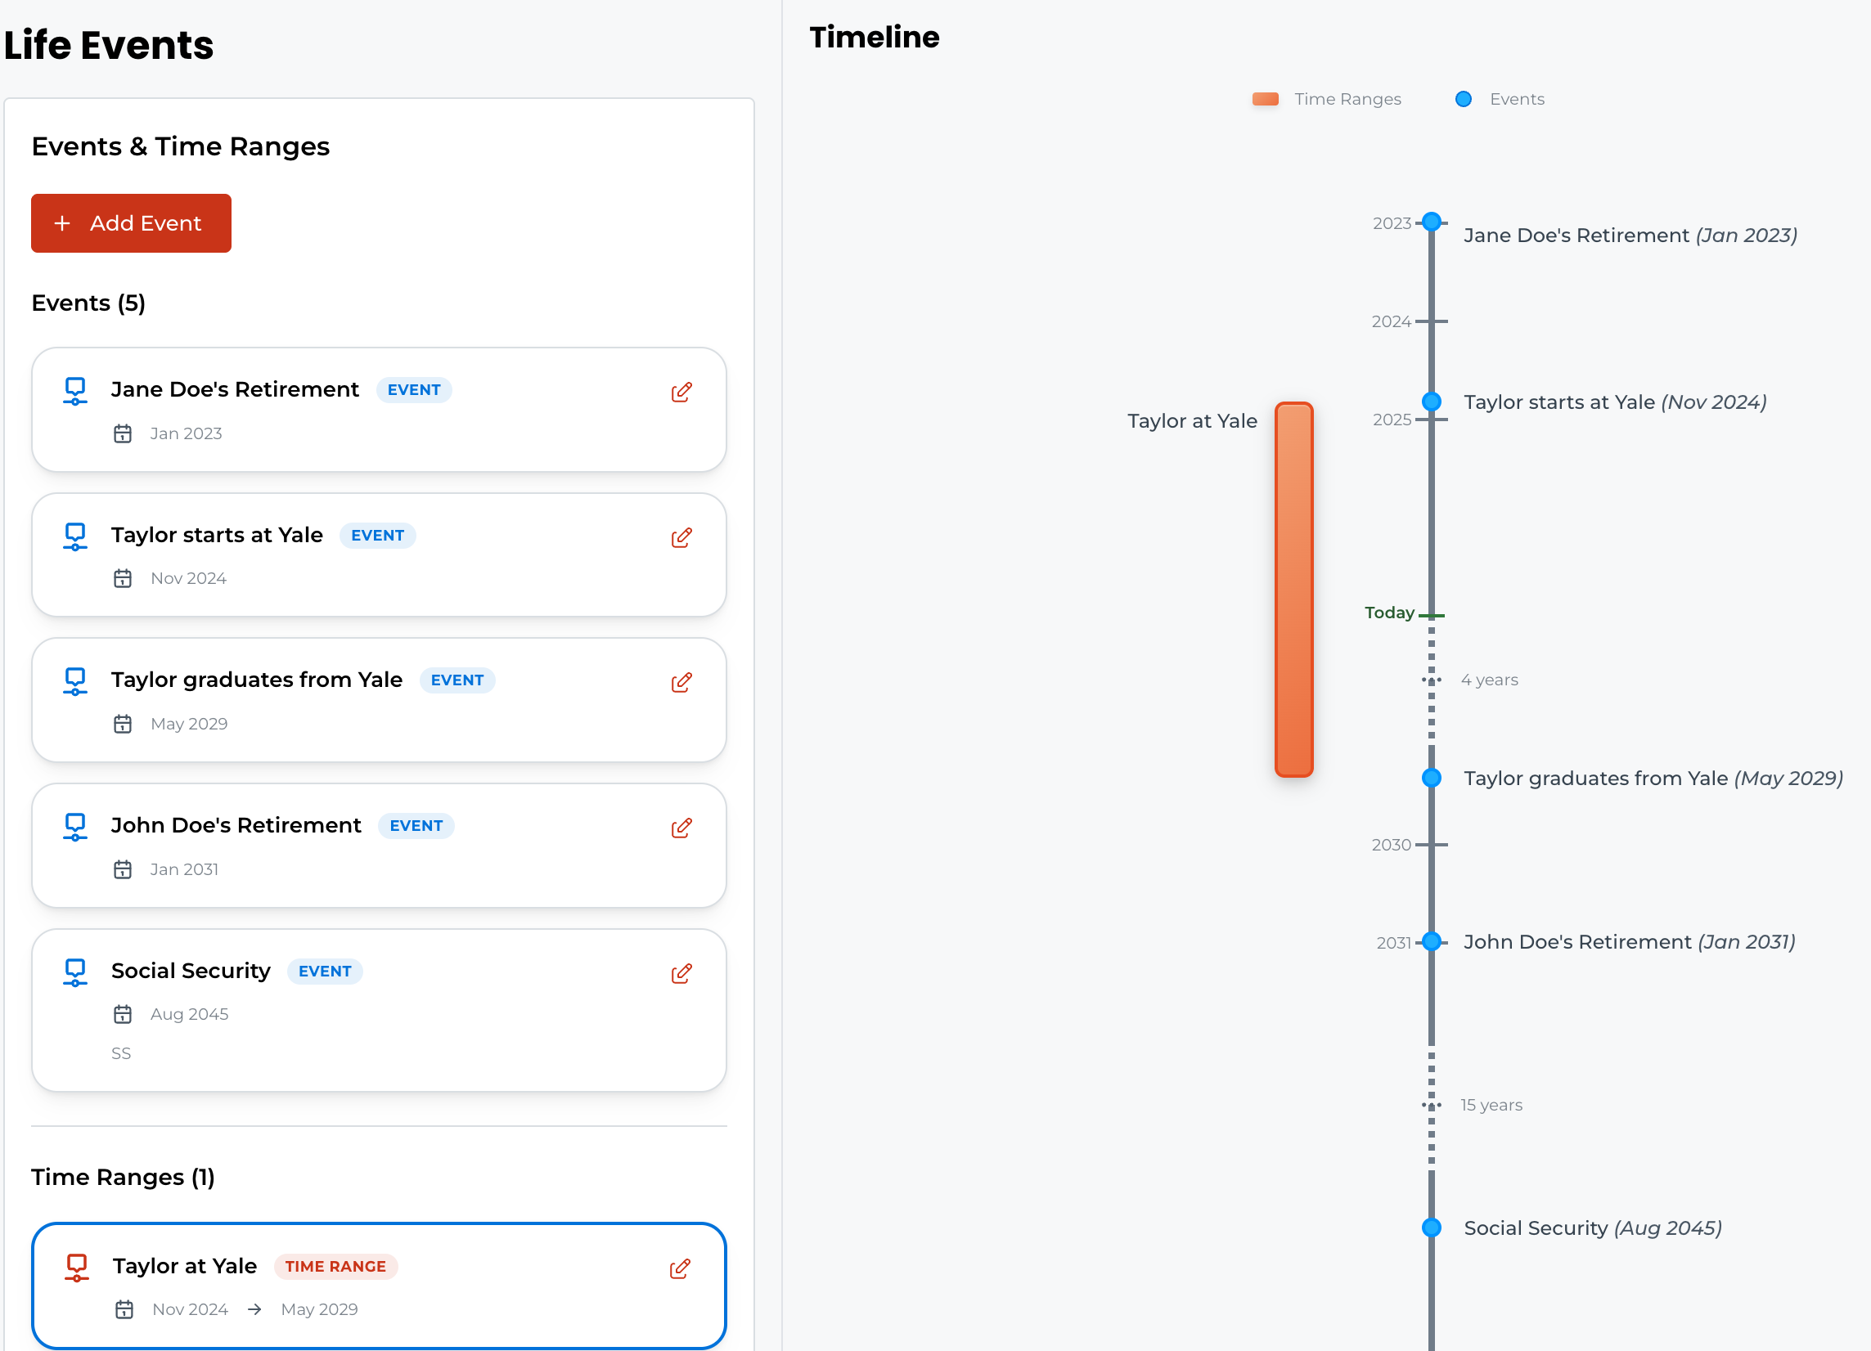This screenshot has width=1871, height=1351.
Task: Edit Jane Doe's Retirement event
Action: 681,393
